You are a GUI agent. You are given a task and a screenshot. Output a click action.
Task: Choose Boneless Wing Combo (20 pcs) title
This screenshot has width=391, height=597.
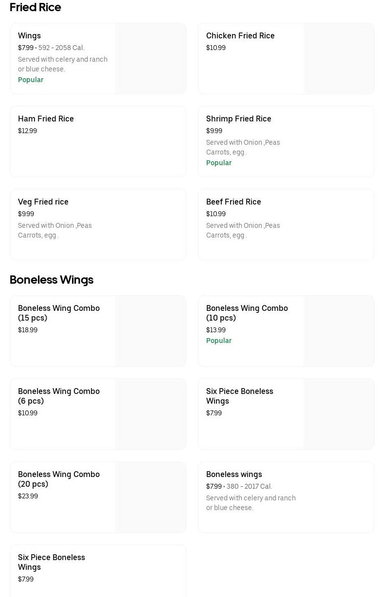click(x=59, y=479)
